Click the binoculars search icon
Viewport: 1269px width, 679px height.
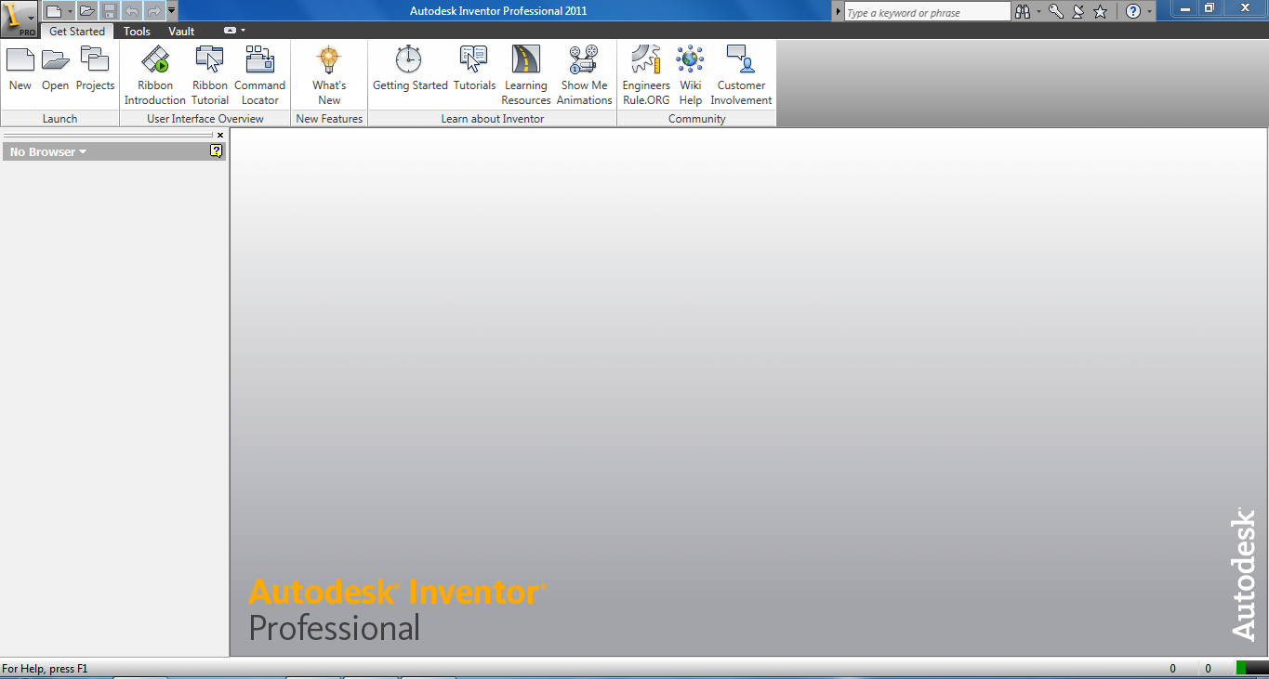pos(1023,11)
